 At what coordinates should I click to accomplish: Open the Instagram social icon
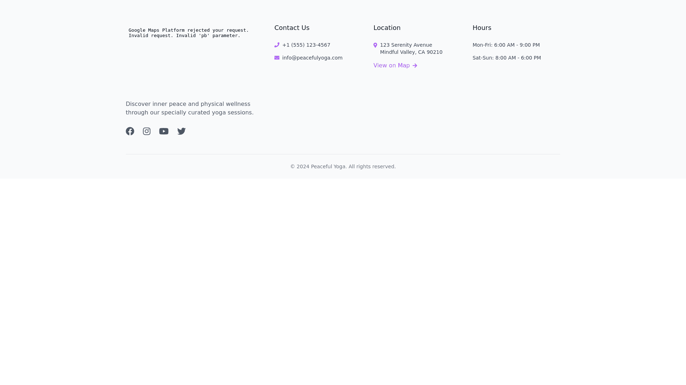pos(146,131)
